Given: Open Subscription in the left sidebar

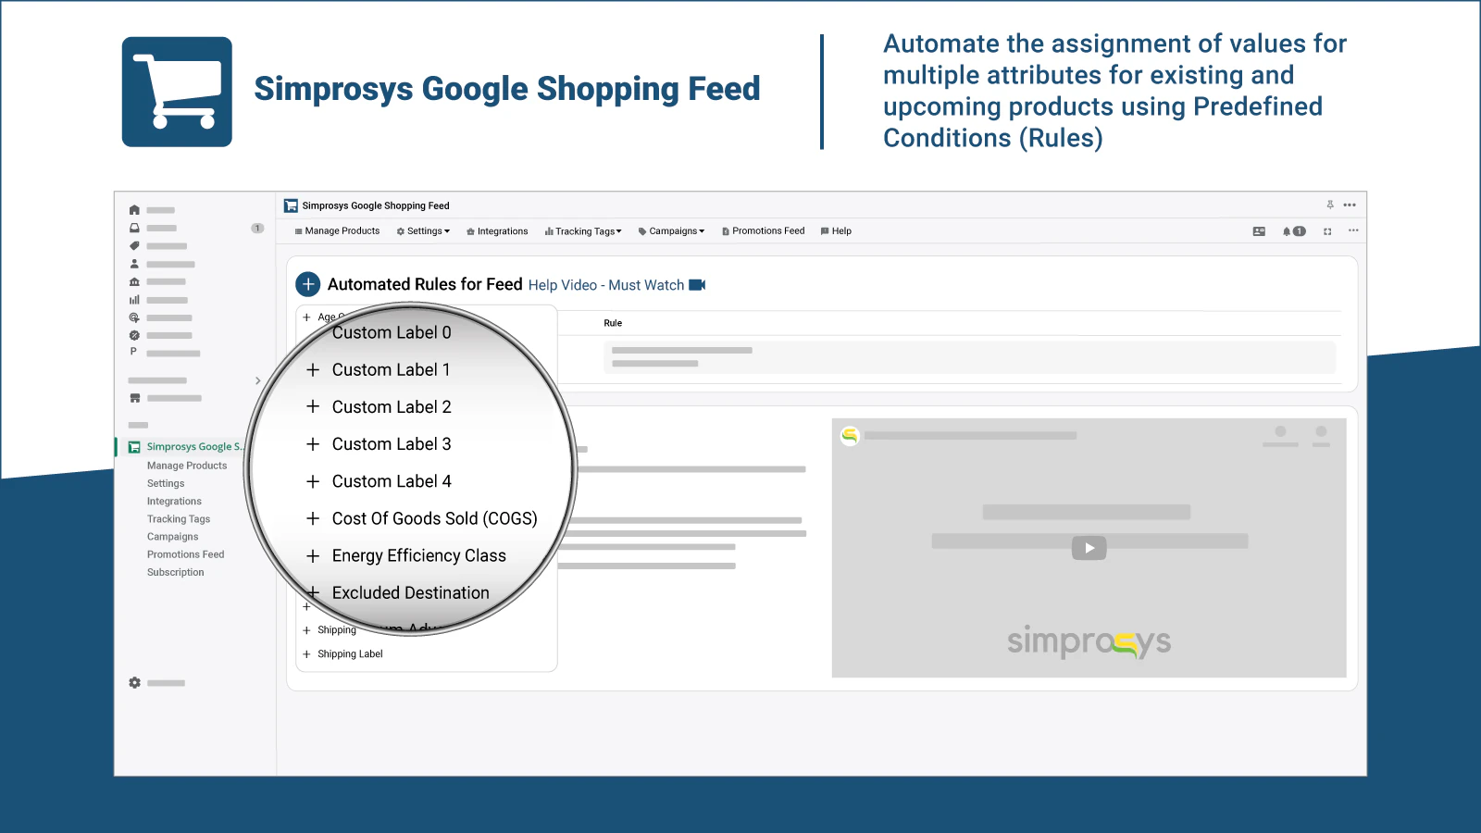Looking at the screenshot, I should (x=175, y=572).
